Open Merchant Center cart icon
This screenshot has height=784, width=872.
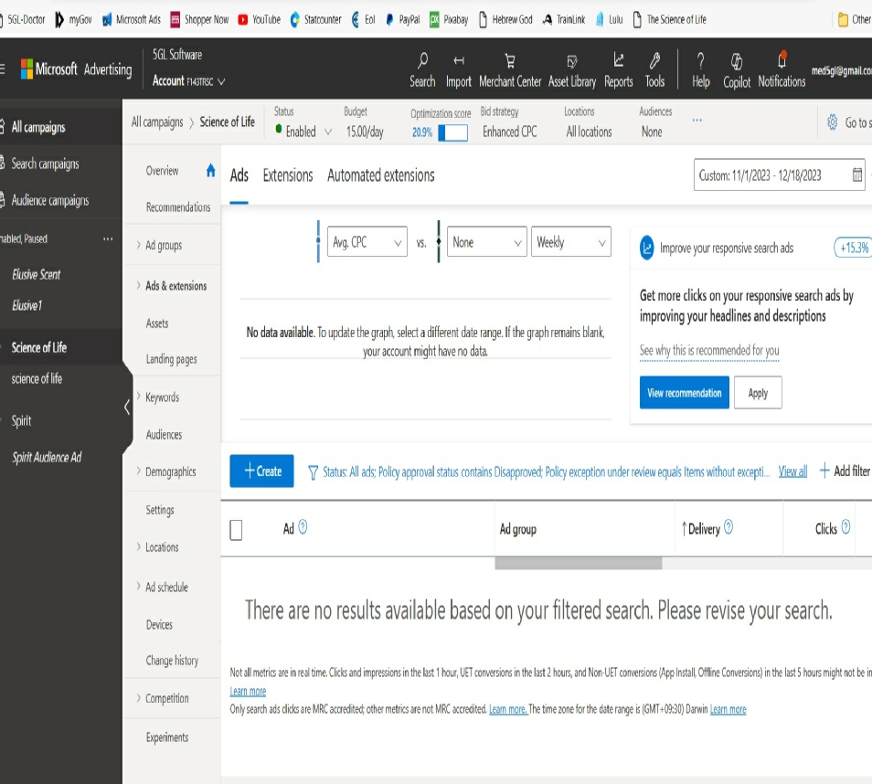(x=509, y=60)
